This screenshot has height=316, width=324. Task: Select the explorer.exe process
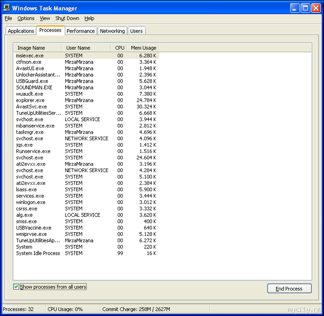pyautogui.click(x=86, y=100)
